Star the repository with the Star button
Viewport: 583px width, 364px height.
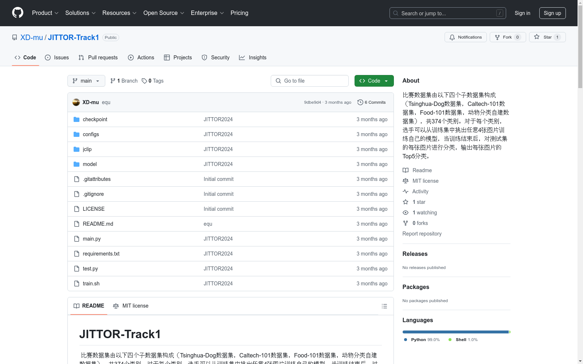[547, 37]
